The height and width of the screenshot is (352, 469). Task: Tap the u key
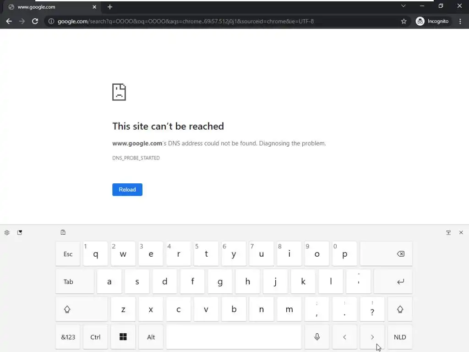click(x=262, y=254)
